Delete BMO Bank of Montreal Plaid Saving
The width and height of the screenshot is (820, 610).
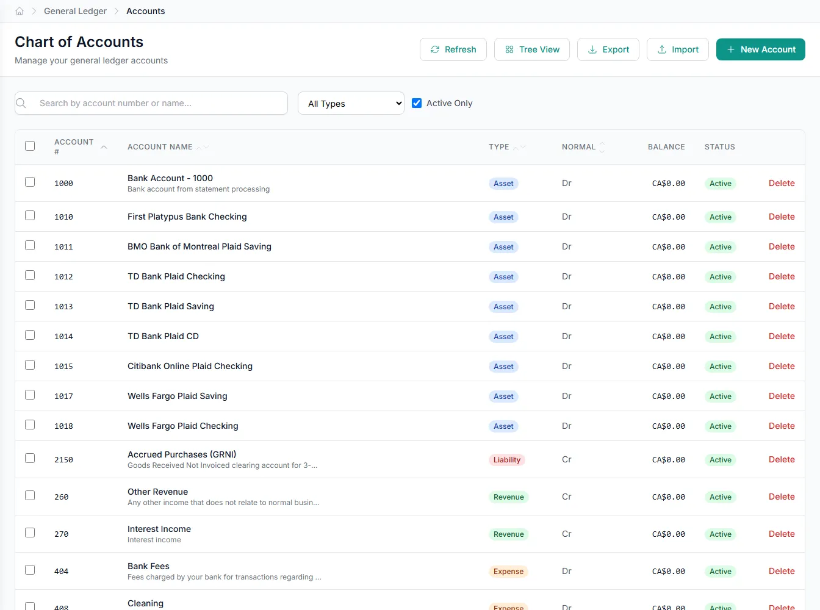pos(782,246)
